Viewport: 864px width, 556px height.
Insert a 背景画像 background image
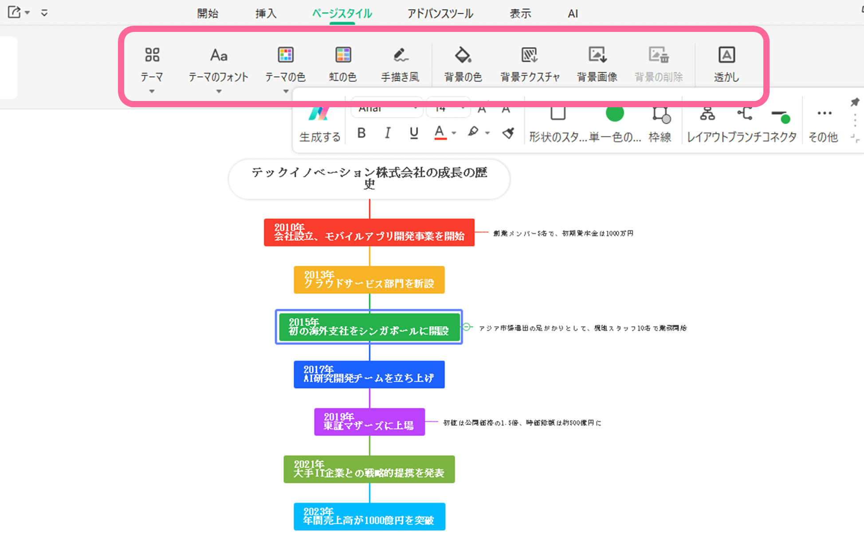[597, 62]
